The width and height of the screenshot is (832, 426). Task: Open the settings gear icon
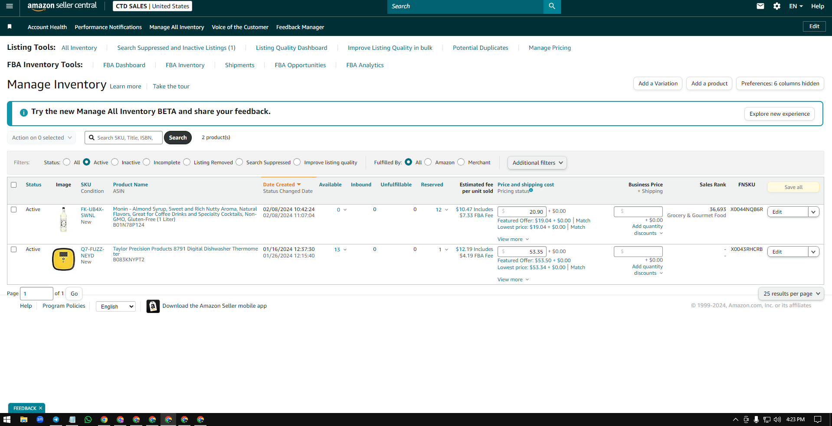[x=776, y=6]
